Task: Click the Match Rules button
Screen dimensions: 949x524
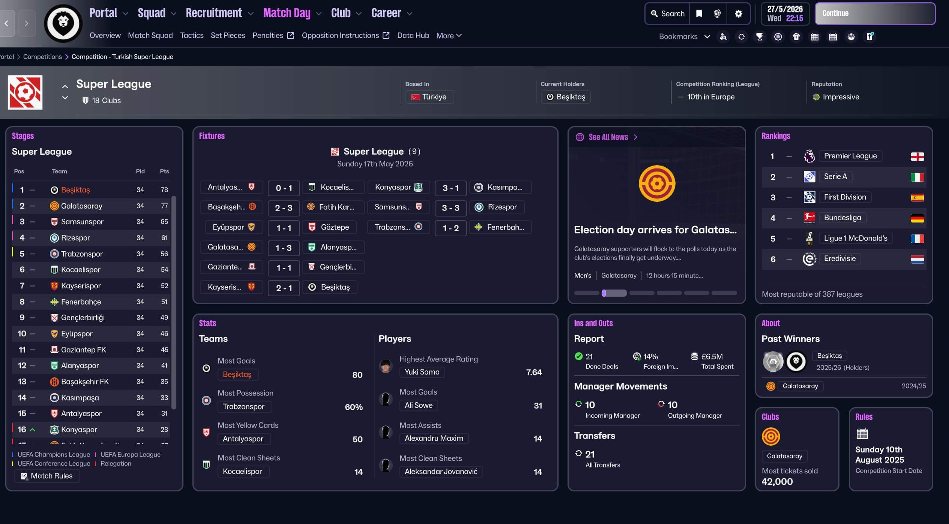Action: pyautogui.click(x=47, y=476)
